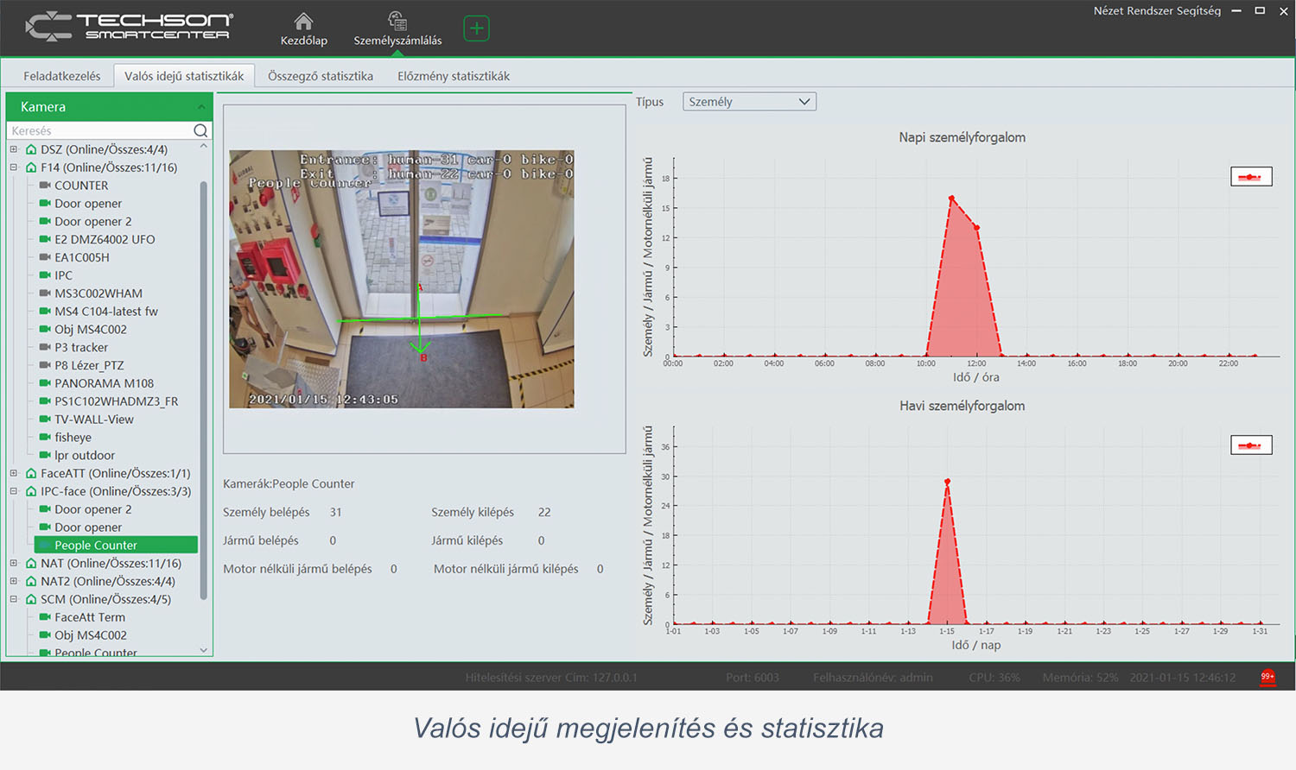
Task: Select the PANORAMA M108 camera
Action: coord(104,383)
